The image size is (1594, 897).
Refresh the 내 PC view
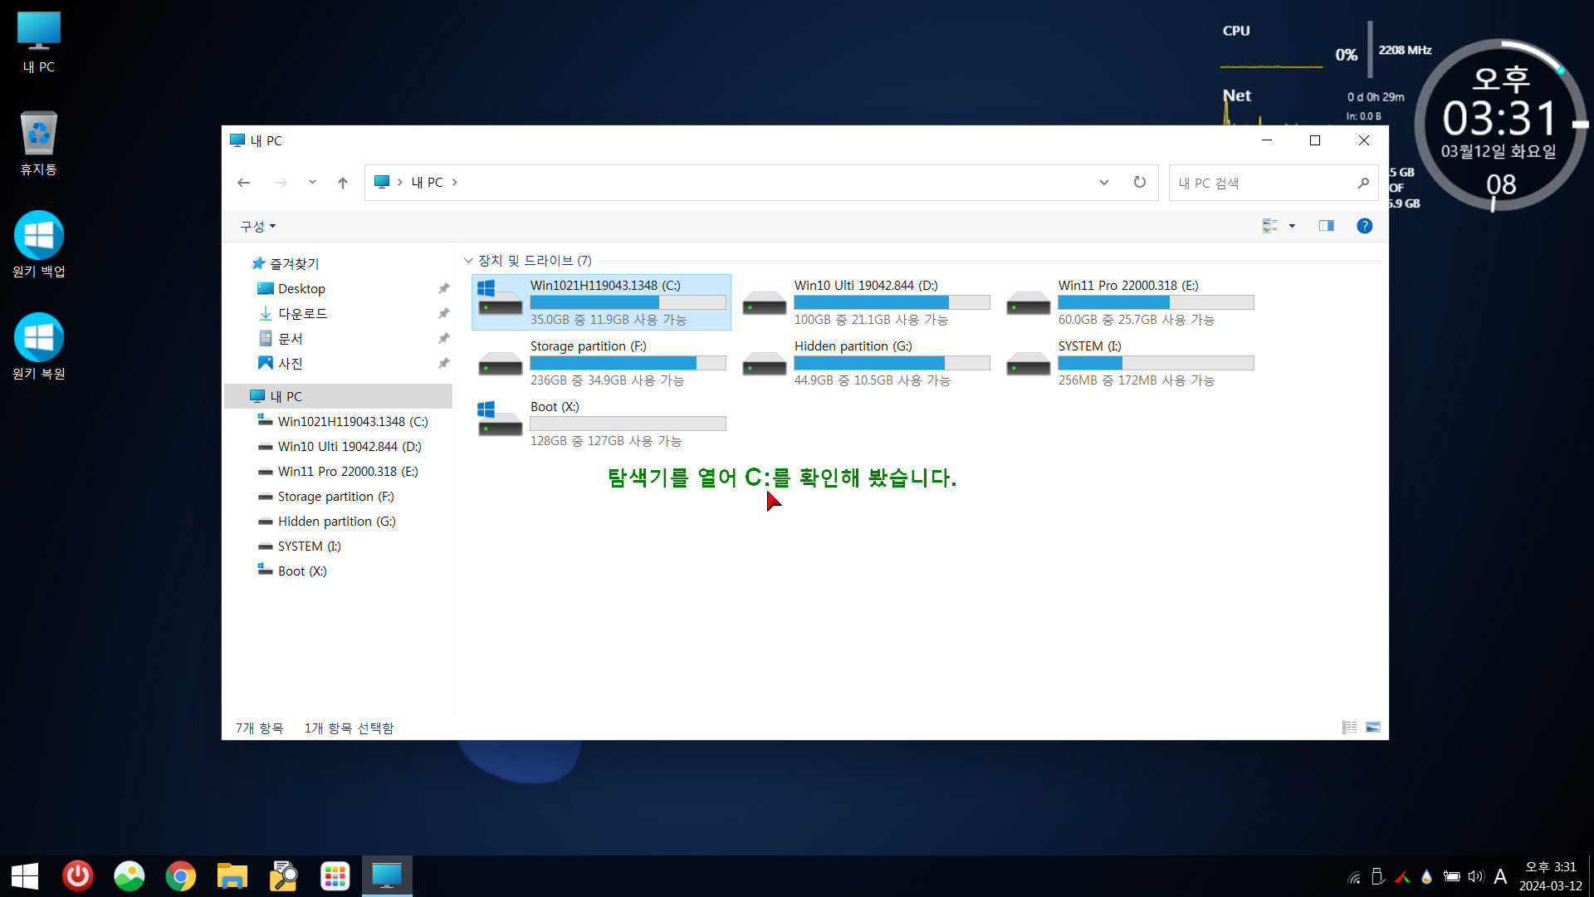(x=1140, y=182)
